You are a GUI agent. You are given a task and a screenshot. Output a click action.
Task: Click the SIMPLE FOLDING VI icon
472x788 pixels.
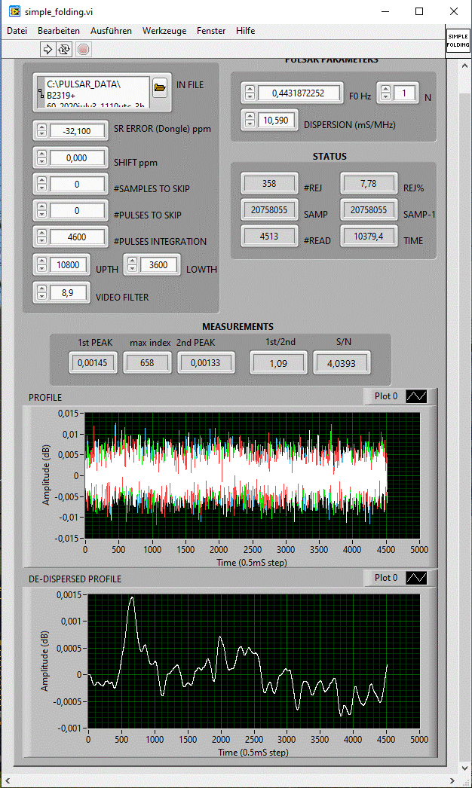(458, 41)
